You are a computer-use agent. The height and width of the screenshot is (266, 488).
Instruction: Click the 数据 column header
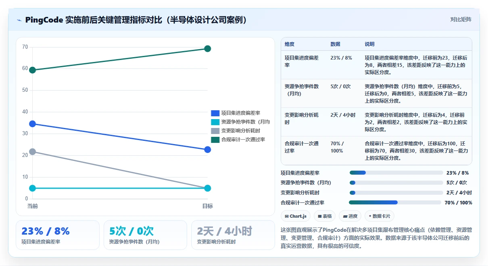coord(335,44)
